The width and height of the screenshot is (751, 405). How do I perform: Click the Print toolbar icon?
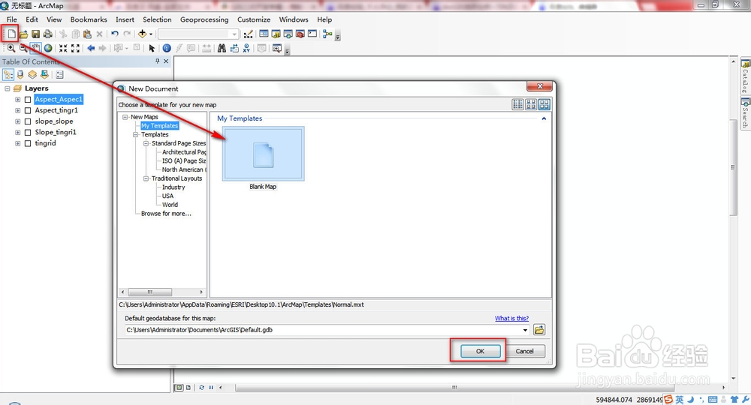click(x=47, y=34)
